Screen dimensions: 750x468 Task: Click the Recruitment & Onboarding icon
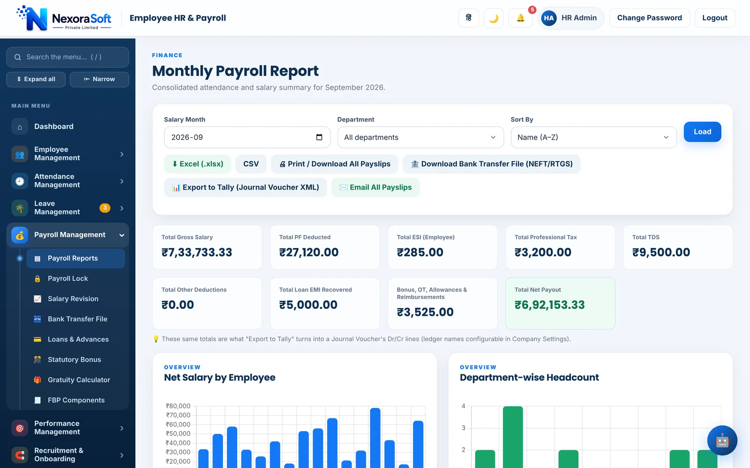coord(20,455)
